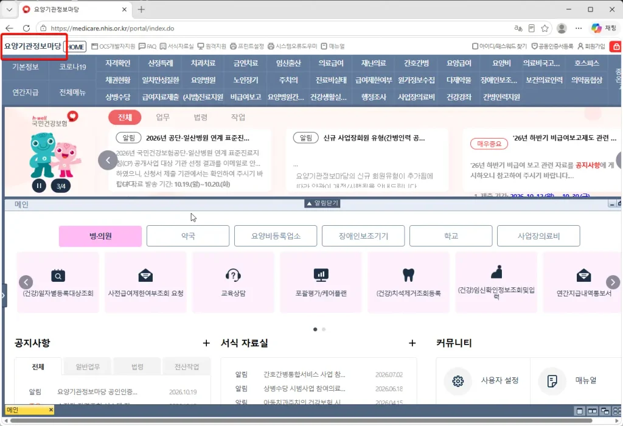The image size is (623, 426).
Task: Expand the left side panel arrow
Action: [3, 295]
